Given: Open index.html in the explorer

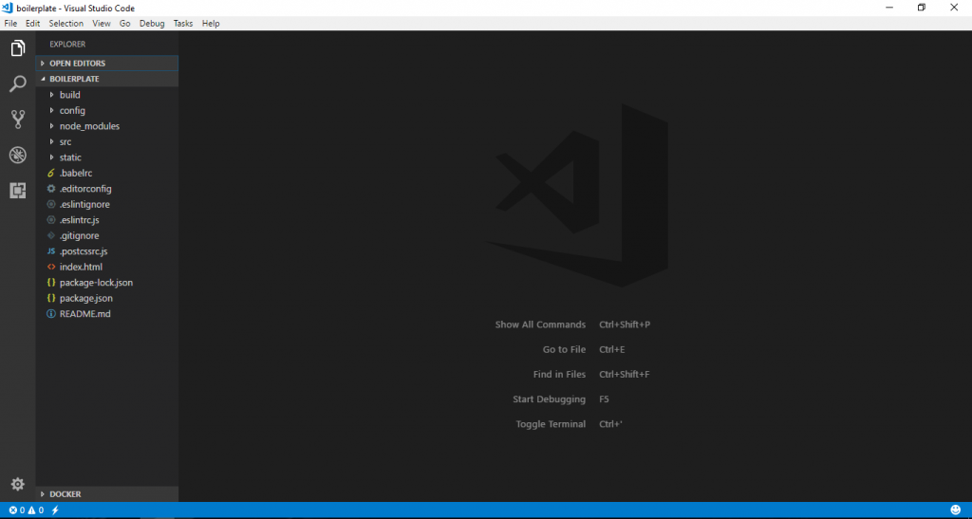Looking at the screenshot, I should tap(81, 267).
